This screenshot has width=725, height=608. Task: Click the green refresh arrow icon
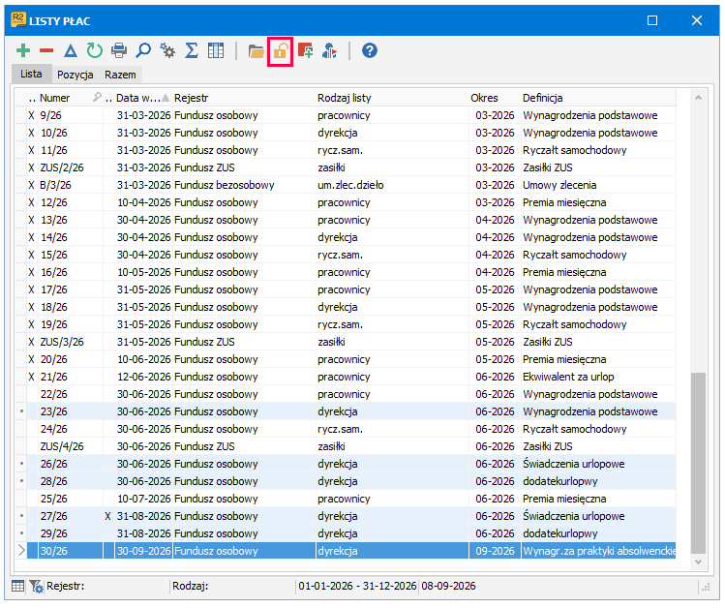tap(95, 50)
